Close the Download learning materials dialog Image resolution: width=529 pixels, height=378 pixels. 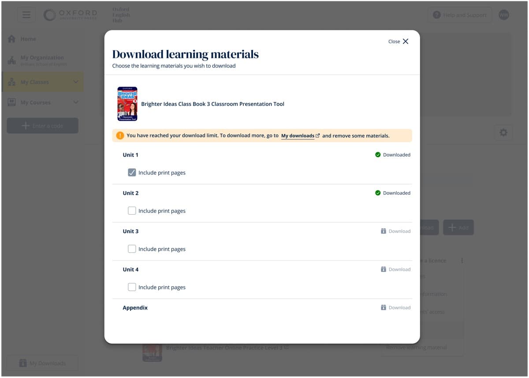[x=399, y=42]
